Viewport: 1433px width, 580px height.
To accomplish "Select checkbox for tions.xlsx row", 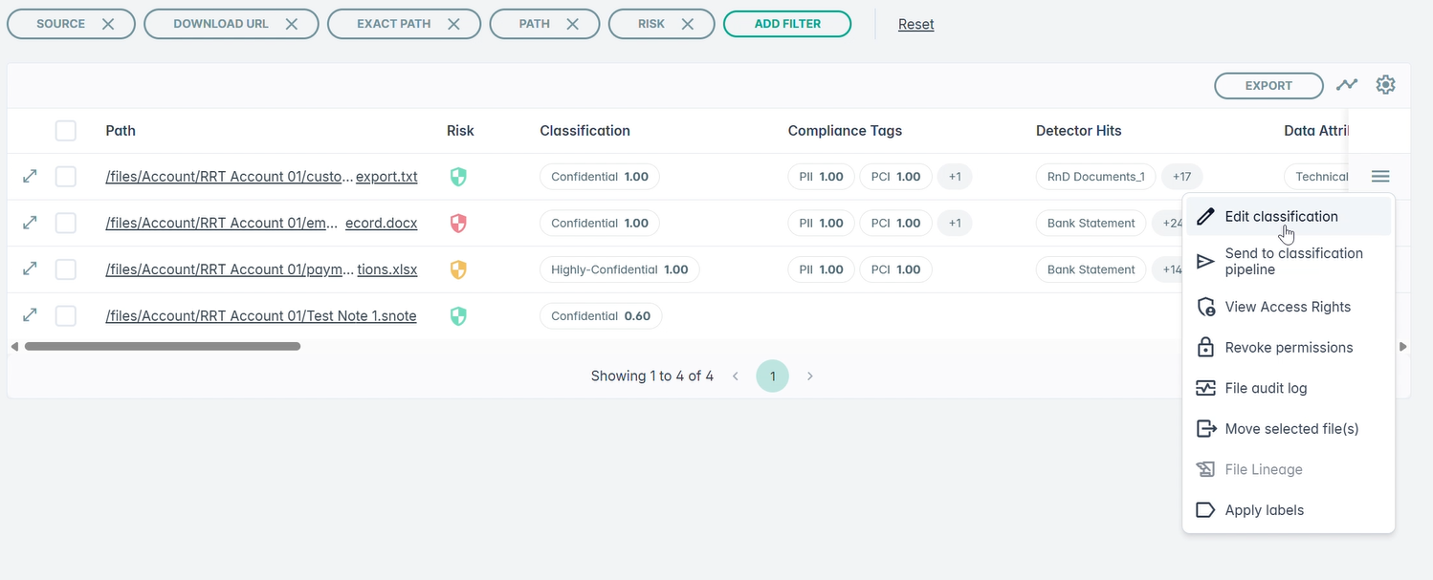I will [x=65, y=269].
